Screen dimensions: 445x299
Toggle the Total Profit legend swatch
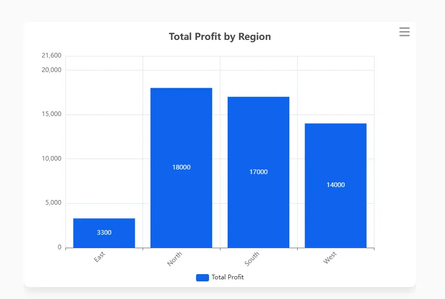coord(202,277)
